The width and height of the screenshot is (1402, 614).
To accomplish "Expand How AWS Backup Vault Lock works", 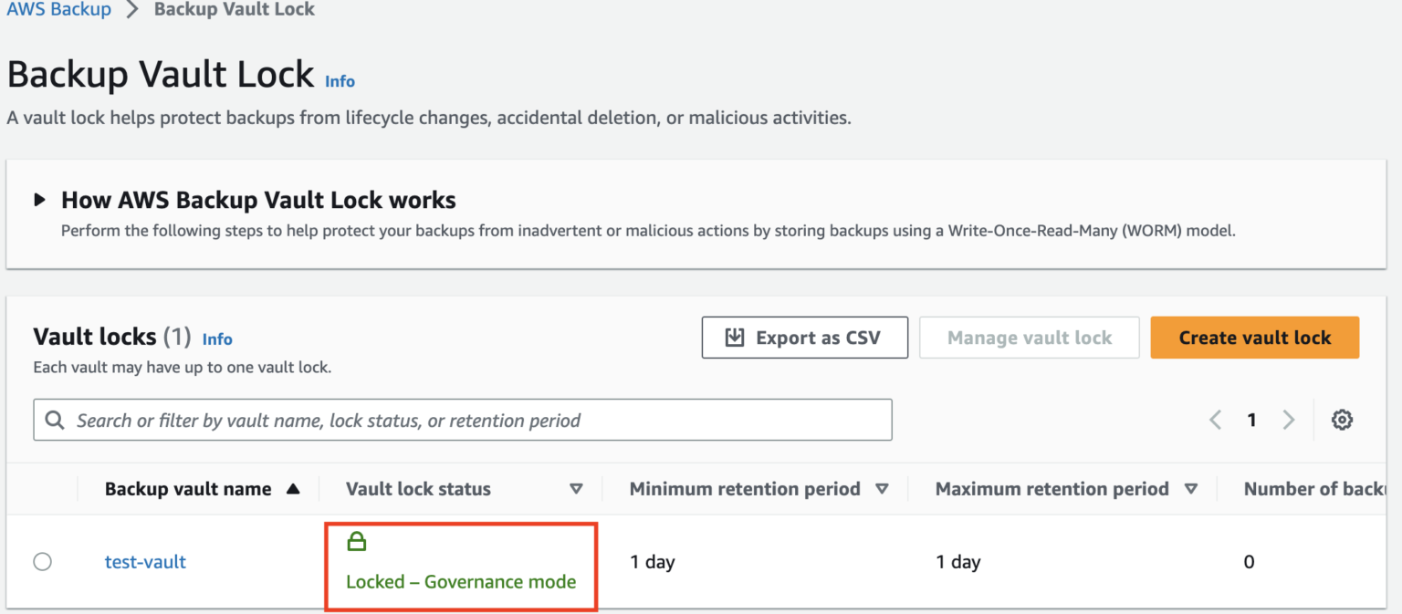I will click(x=39, y=199).
